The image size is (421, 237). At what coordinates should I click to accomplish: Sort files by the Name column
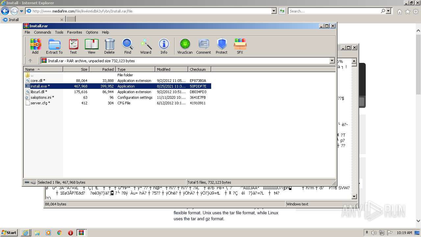coord(43,69)
